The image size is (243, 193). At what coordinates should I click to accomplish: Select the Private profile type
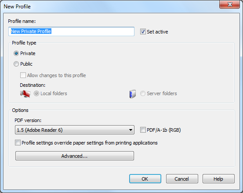coord(16,53)
